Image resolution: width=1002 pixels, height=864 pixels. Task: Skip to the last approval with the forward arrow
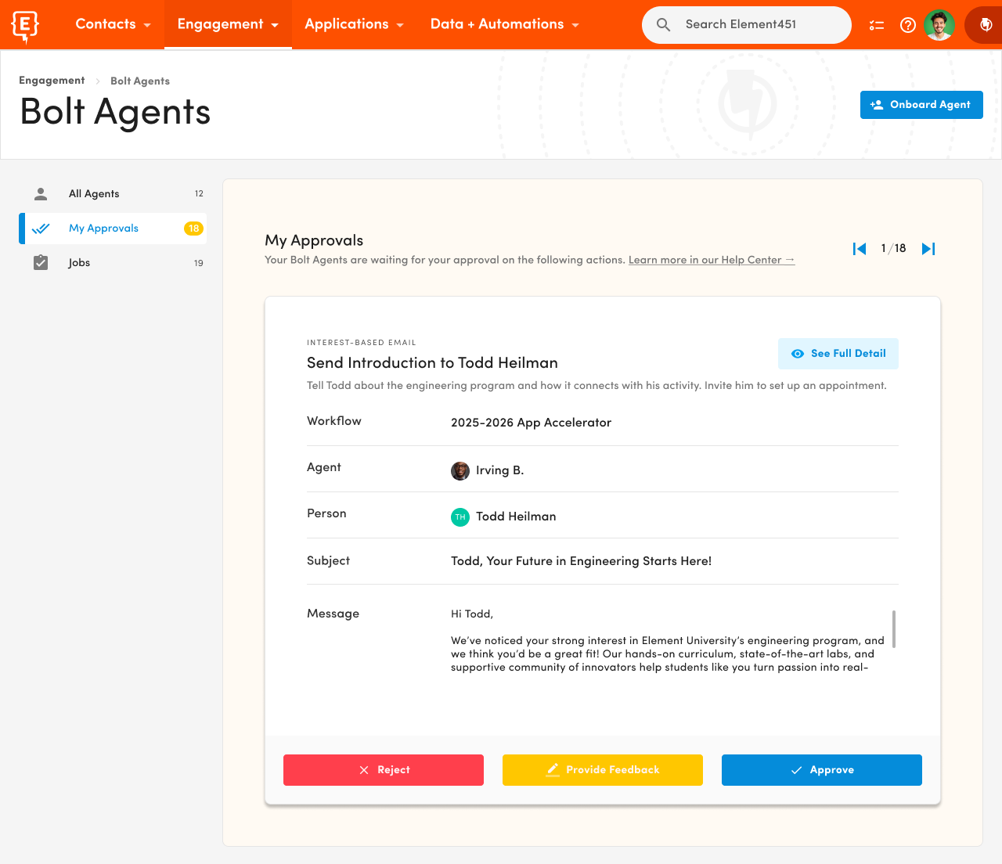(x=928, y=248)
